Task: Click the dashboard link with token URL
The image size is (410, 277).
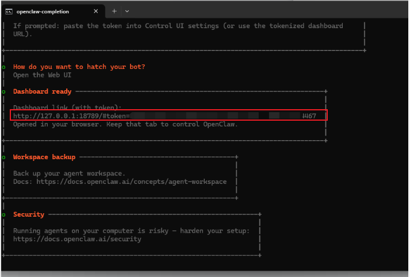Action: coord(164,116)
